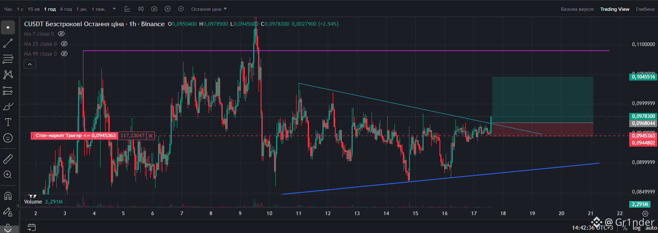Switch to Базова версія chart
Screen dimensions: 658x233
[x=577, y=9]
